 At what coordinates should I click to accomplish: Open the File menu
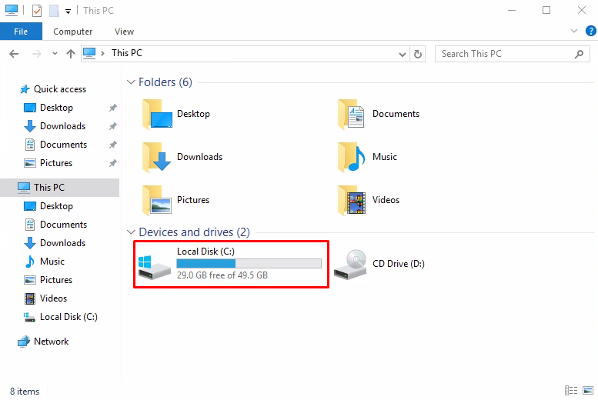[21, 32]
